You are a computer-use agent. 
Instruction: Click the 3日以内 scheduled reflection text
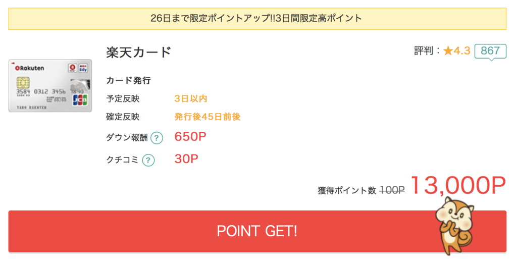click(x=190, y=98)
